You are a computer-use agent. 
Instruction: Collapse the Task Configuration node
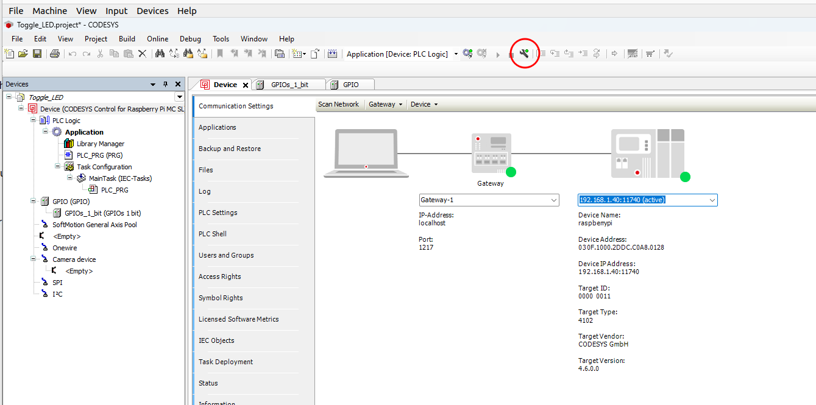tap(57, 166)
